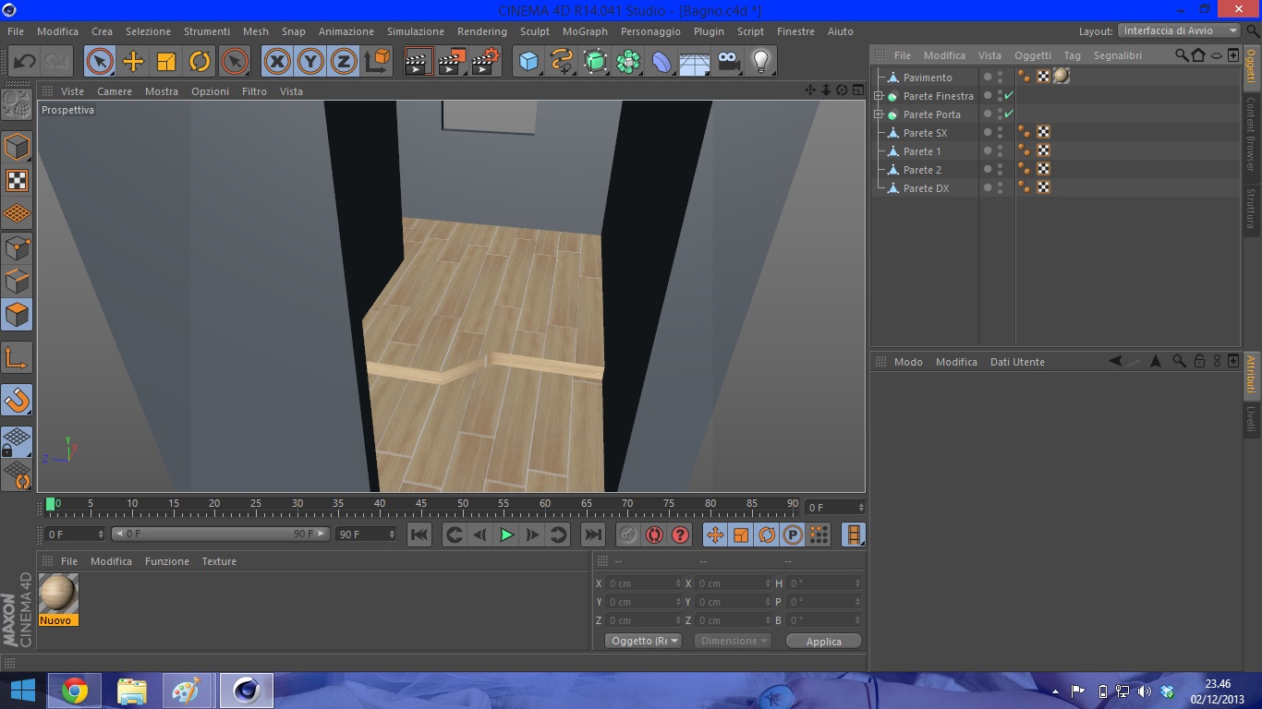The height and width of the screenshot is (709, 1262).
Task: Toggle X axis lock
Action: 276,62
